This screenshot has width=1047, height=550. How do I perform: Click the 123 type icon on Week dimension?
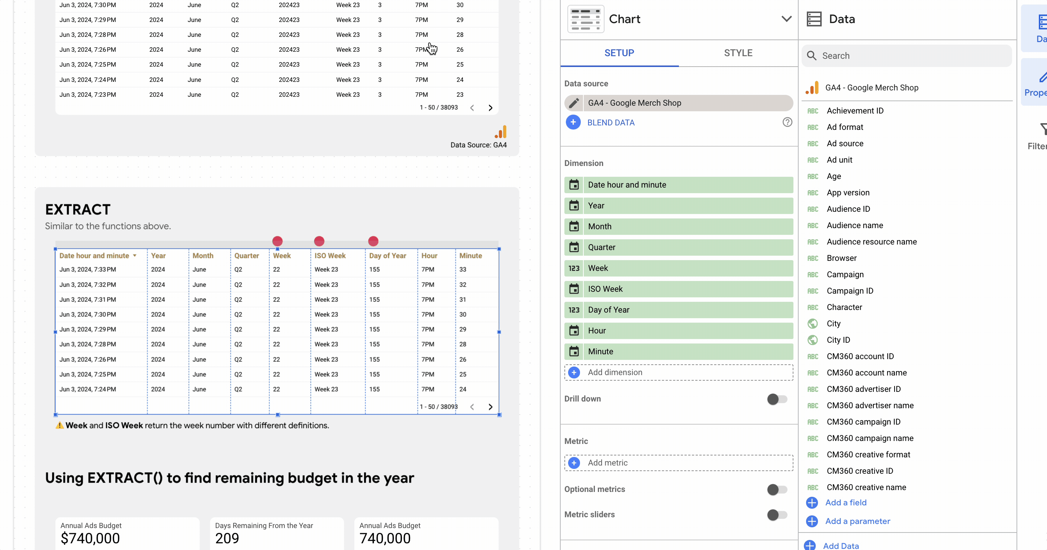pos(574,268)
